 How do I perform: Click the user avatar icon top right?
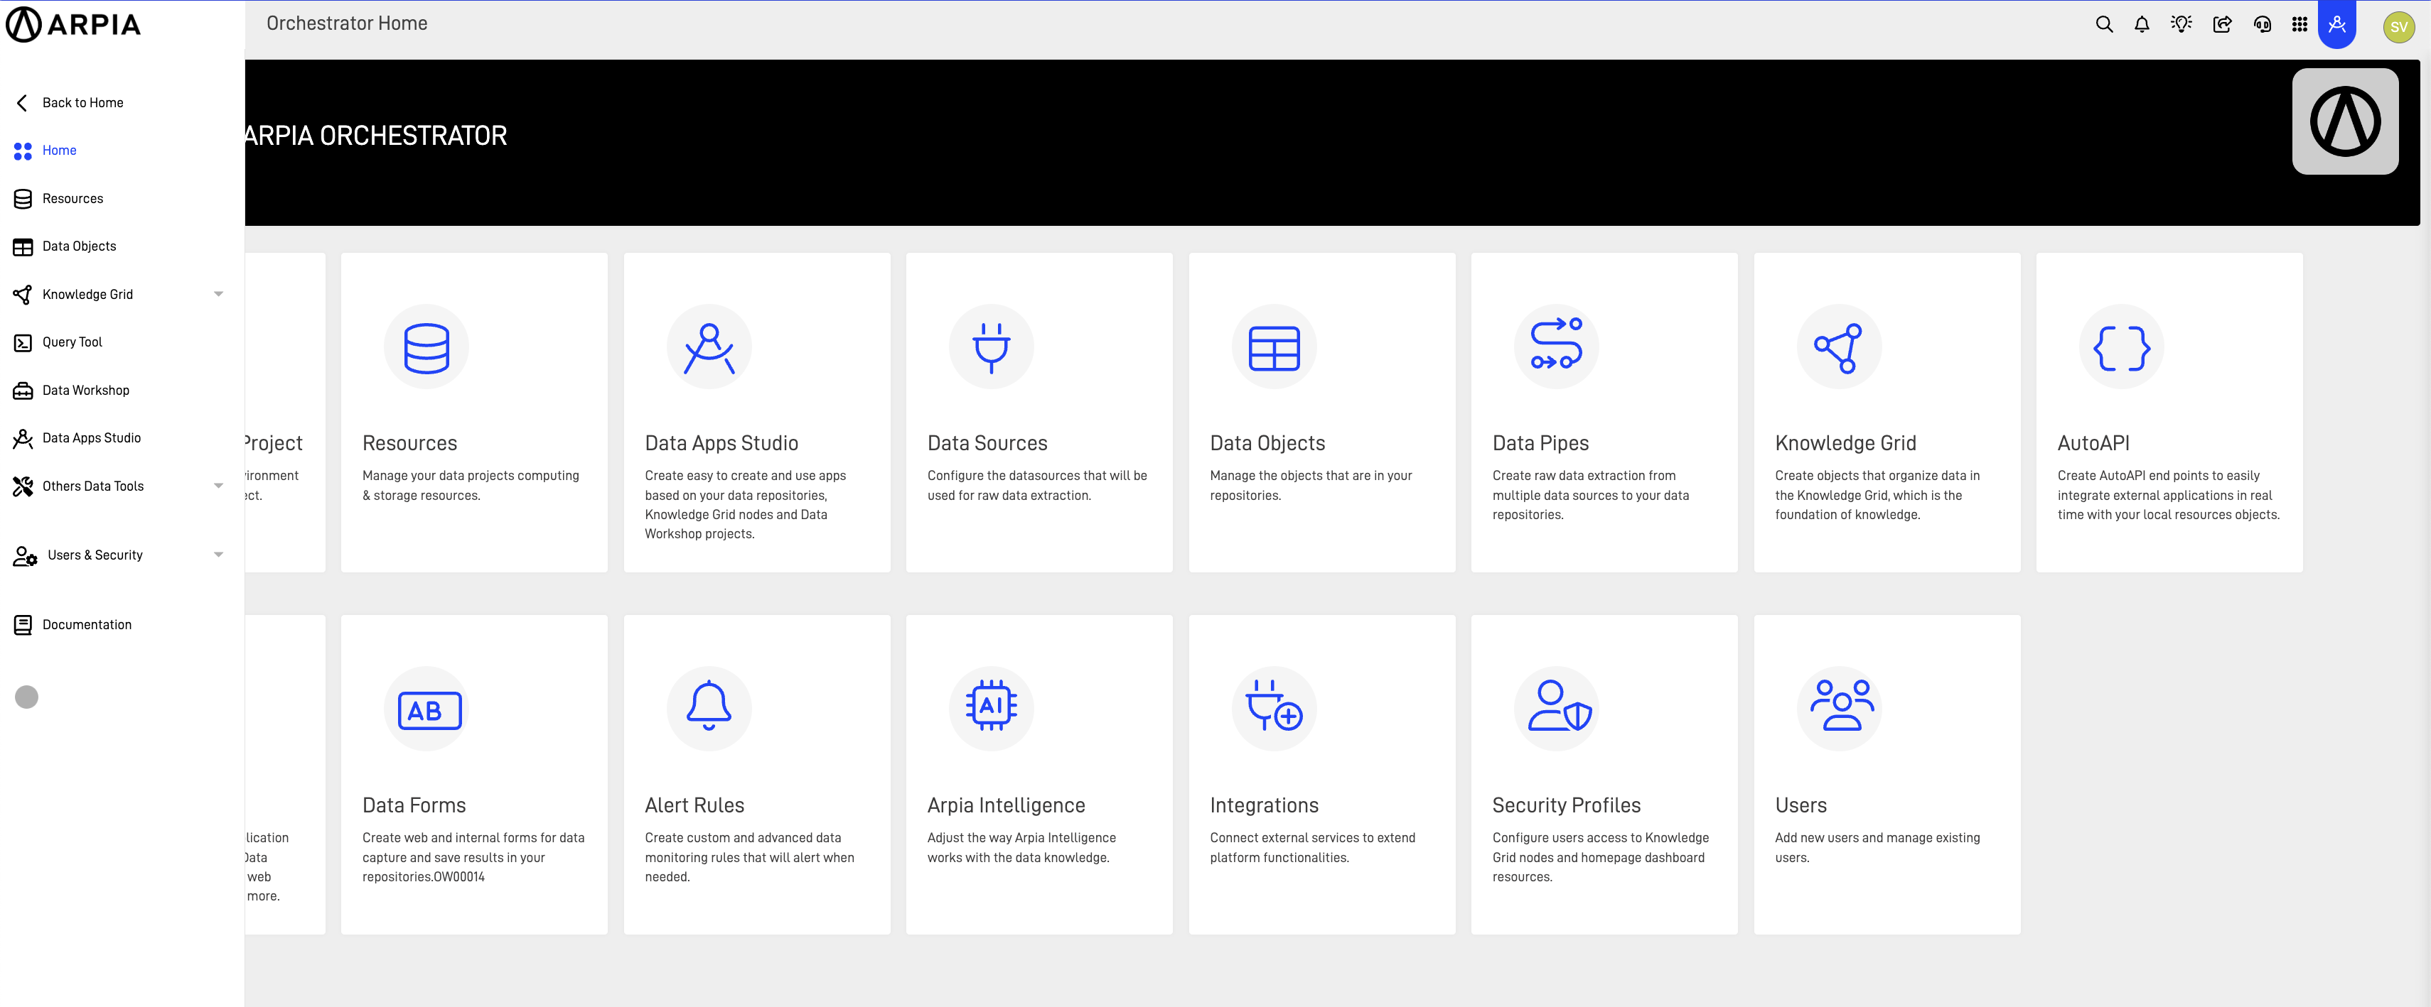(x=2398, y=26)
